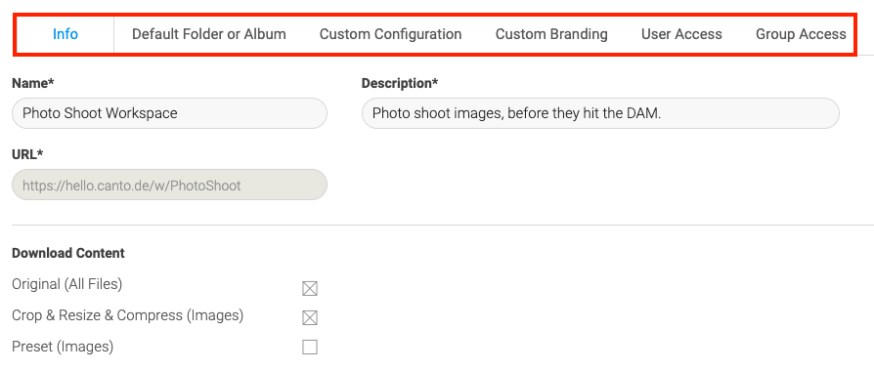Click the Preset (Images) label text
The image size is (874, 371).
63,347
